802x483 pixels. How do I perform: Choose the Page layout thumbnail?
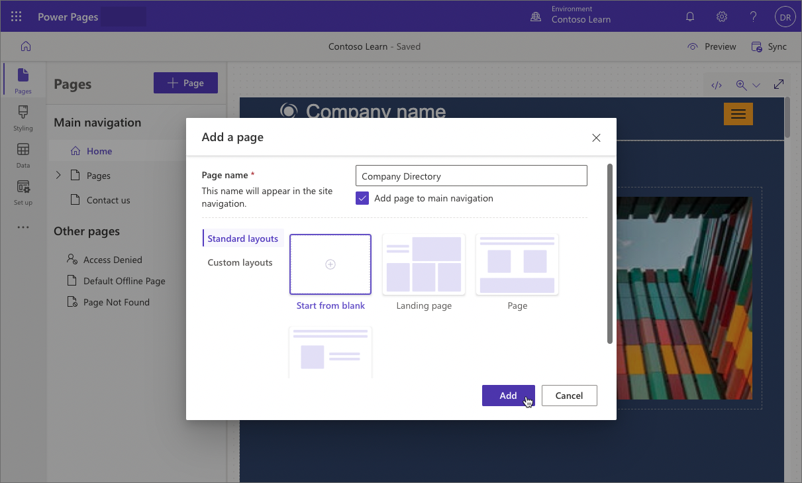(x=517, y=264)
